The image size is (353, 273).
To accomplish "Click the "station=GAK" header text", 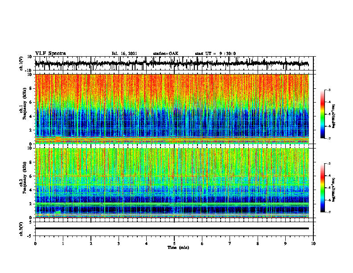I will 166,54.
